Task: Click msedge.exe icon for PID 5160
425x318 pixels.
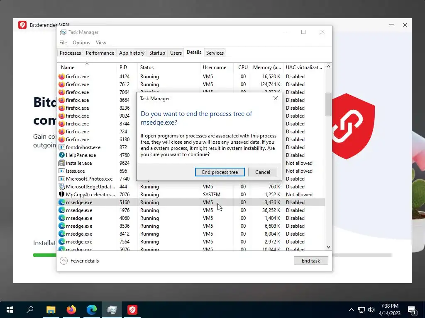Action: pos(62,202)
